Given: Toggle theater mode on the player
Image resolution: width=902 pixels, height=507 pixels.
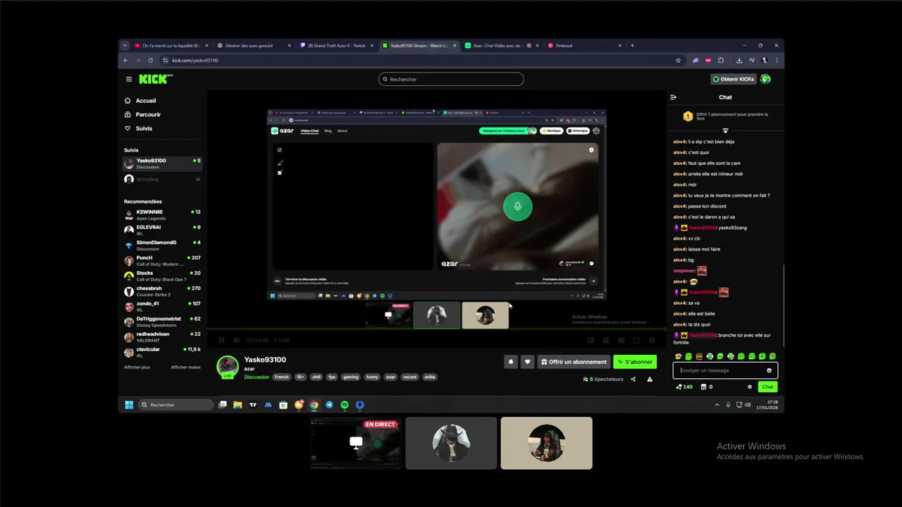Looking at the screenshot, I should click(621, 340).
